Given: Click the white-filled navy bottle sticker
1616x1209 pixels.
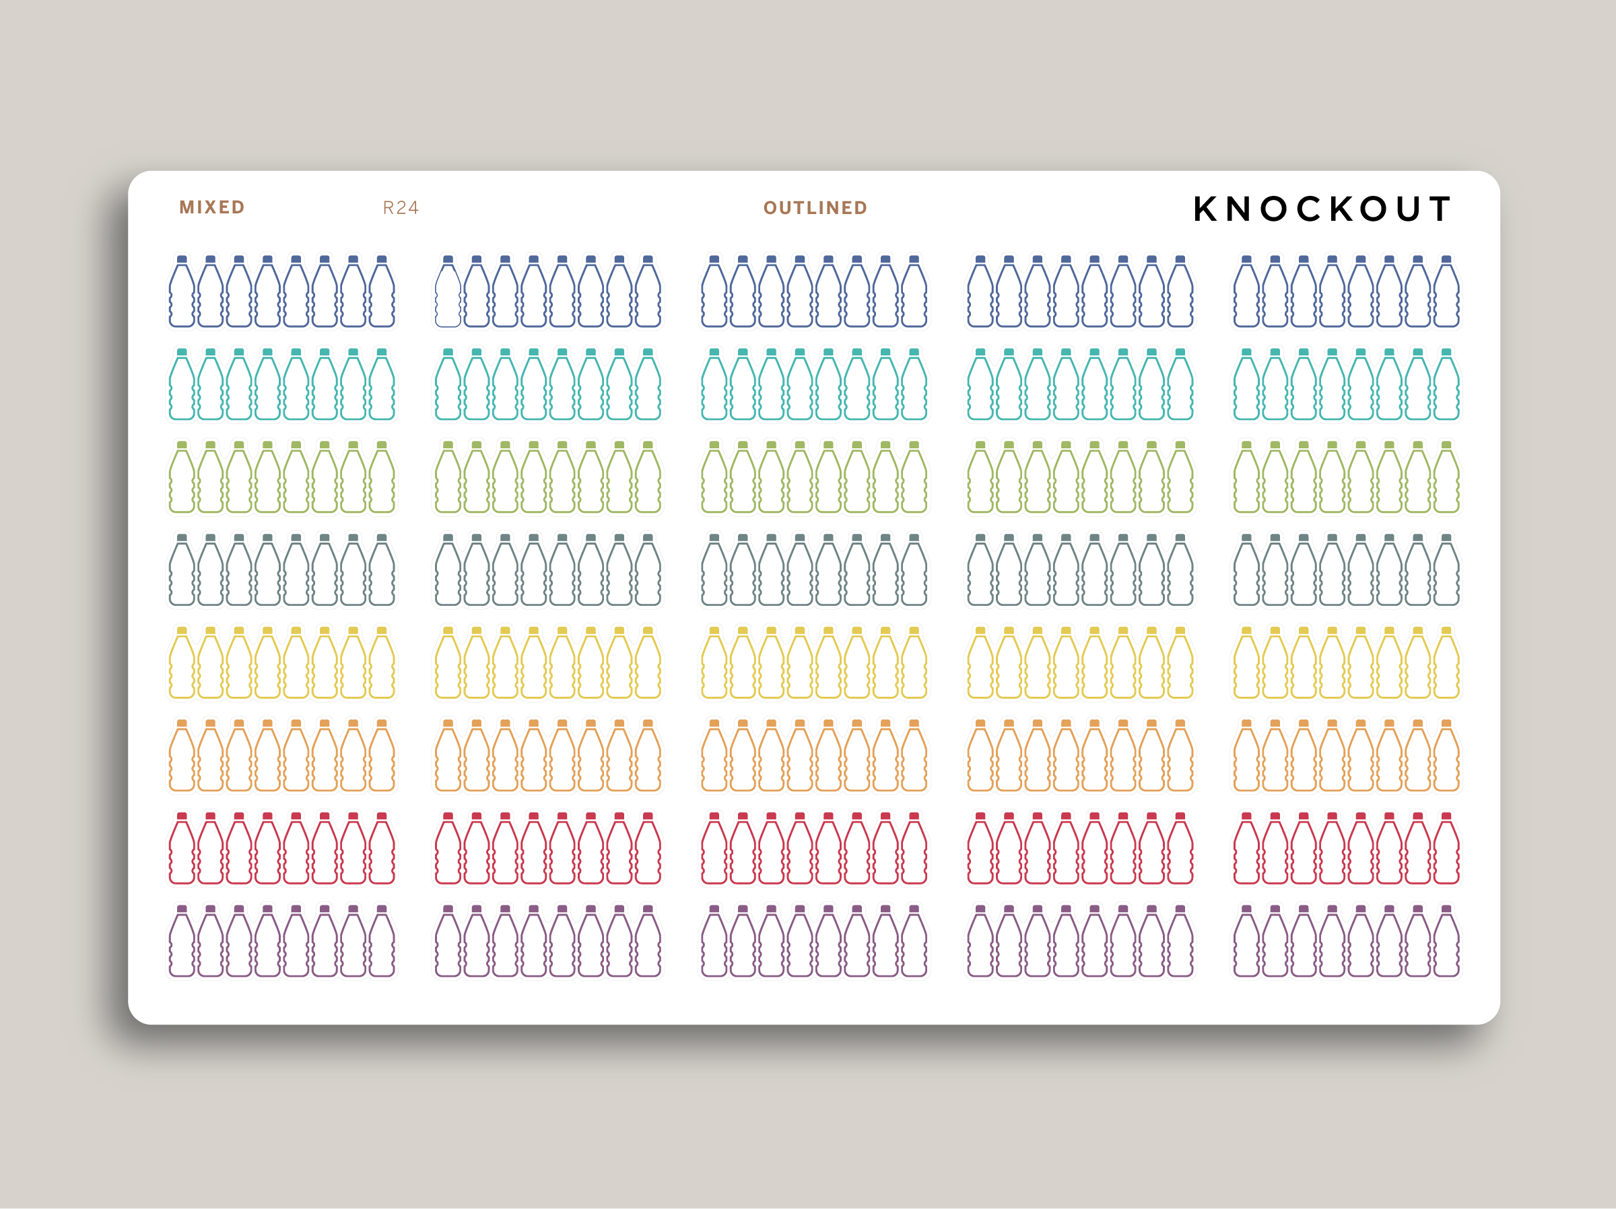Looking at the screenshot, I should pos(448,292).
